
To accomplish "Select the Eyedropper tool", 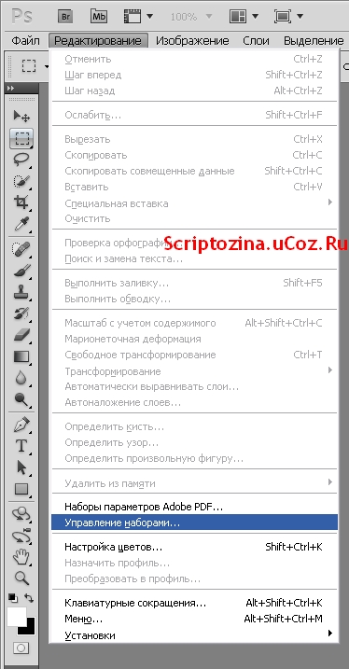I will tap(21, 223).
